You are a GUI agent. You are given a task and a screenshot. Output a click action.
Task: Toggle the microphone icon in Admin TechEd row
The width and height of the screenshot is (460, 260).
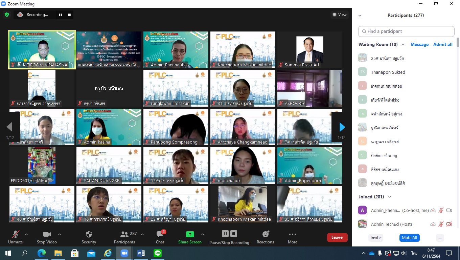(x=441, y=224)
